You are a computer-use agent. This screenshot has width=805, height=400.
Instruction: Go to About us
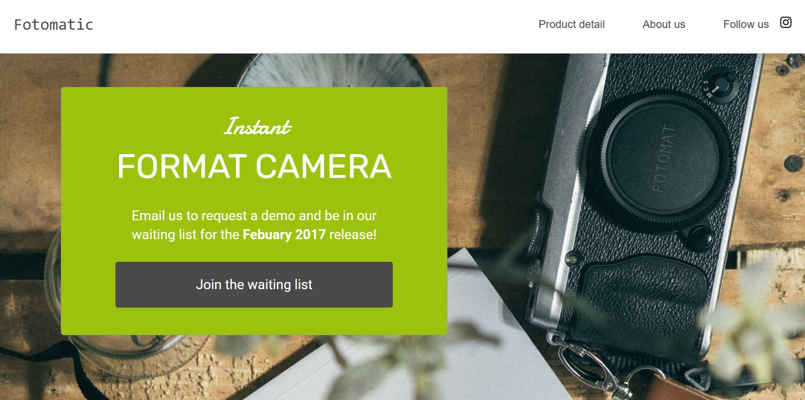coord(663,24)
